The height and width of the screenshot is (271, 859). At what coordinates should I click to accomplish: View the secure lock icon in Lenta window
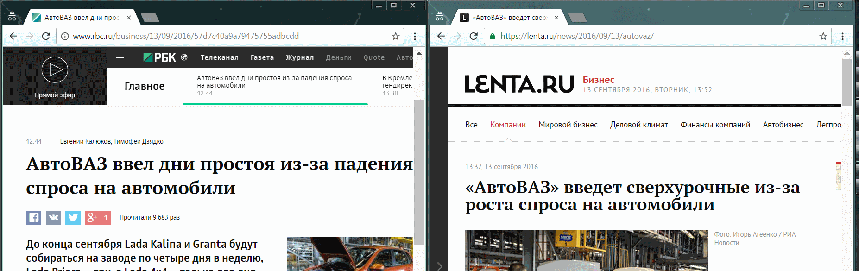[x=493, y=36]
